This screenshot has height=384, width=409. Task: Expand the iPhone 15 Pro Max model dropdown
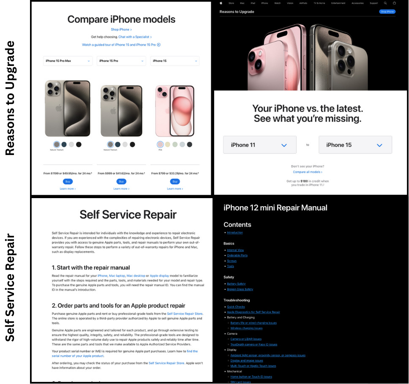pos(68,61)
